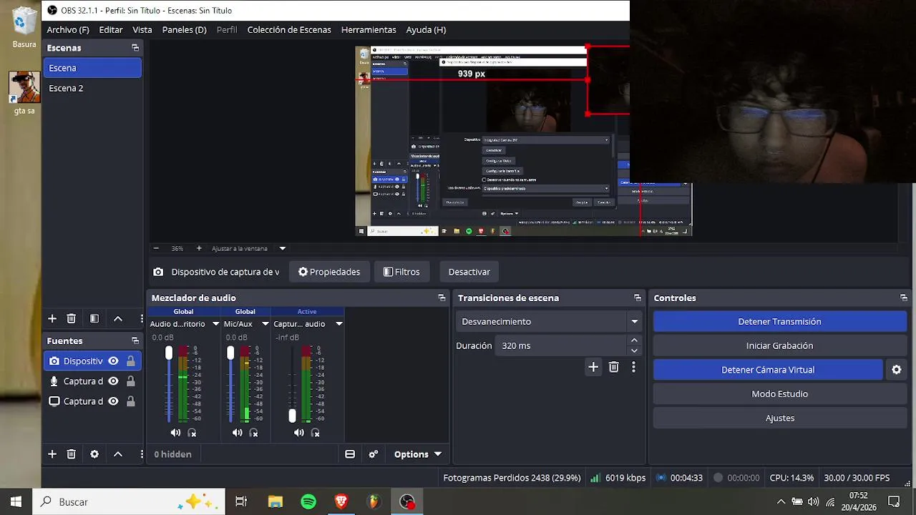Open transition properties three-dot menu
This screenshot has height=515, width=916.
[x=633, y=367]
